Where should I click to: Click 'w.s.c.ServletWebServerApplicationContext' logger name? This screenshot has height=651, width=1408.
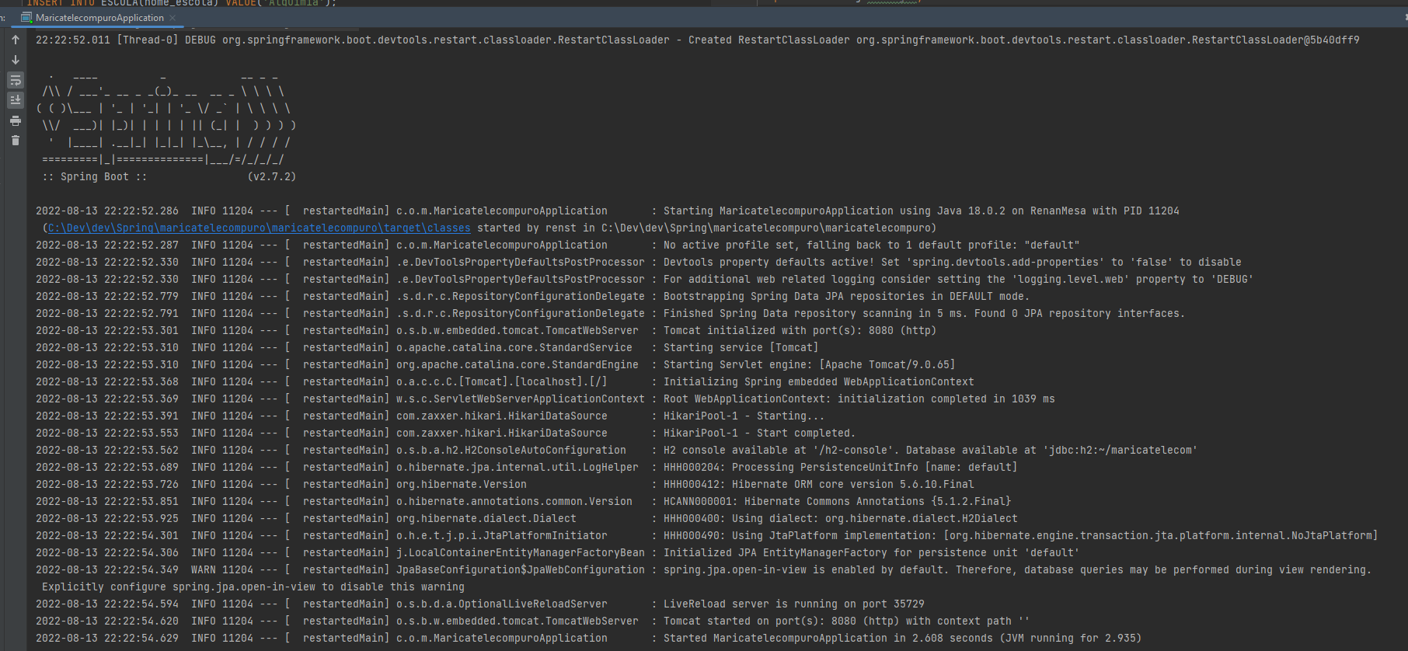pos(521,399)
